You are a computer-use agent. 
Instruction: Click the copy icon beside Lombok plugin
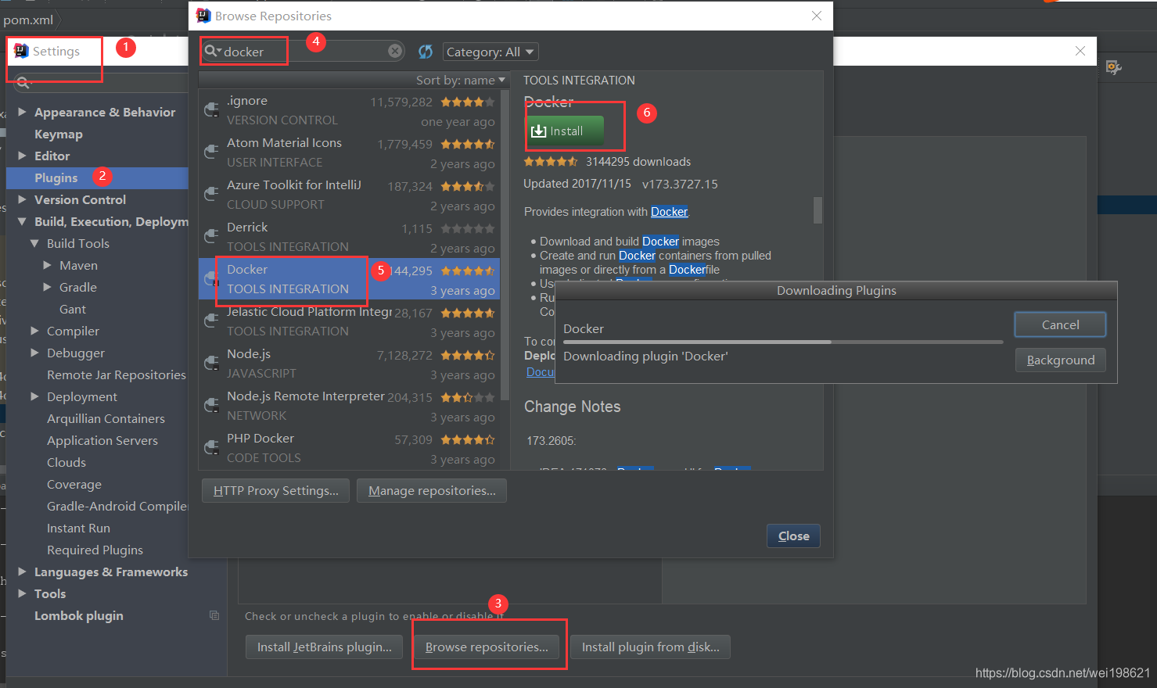214,615
